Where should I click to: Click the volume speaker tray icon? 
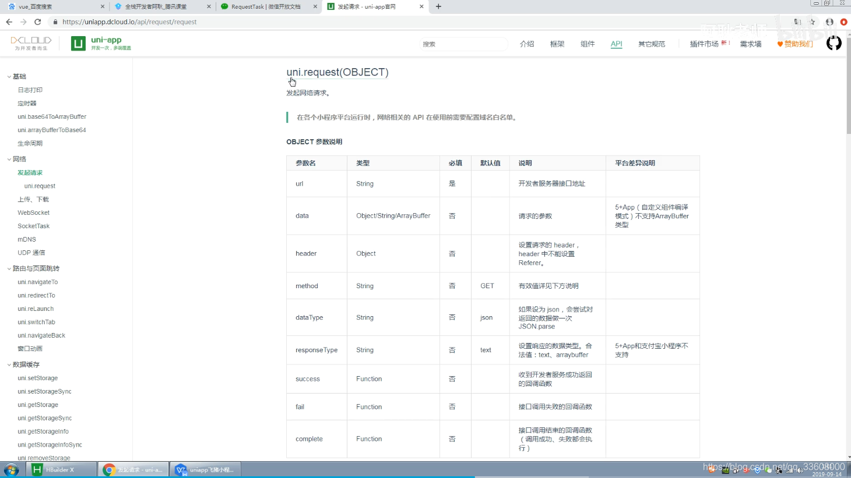click(x=800, y=470)
